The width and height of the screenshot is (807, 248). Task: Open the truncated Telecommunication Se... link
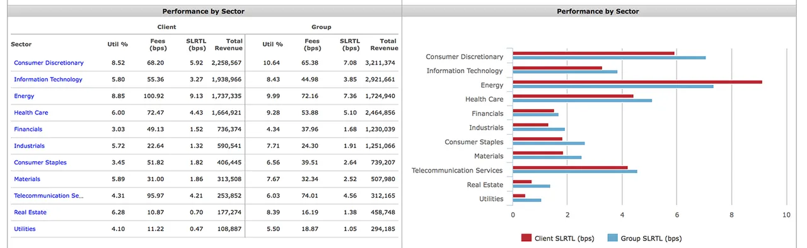tap(49, 196)
